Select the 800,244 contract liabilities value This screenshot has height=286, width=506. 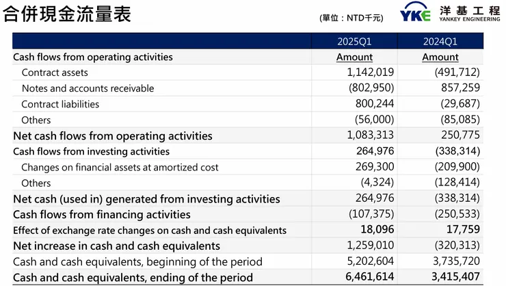375,103
